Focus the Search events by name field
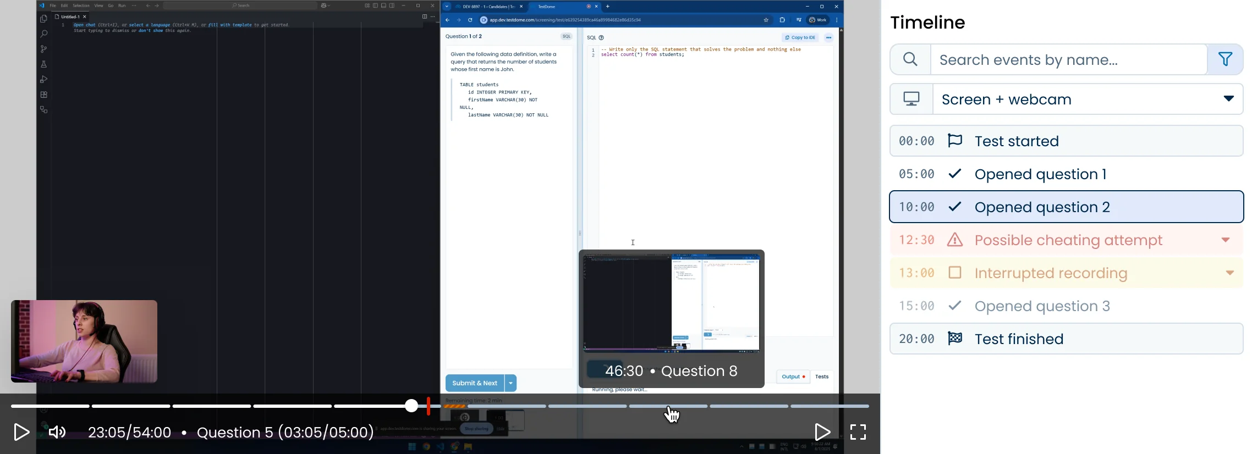This screenshot has width=1252, height=454. point(1069,59)
